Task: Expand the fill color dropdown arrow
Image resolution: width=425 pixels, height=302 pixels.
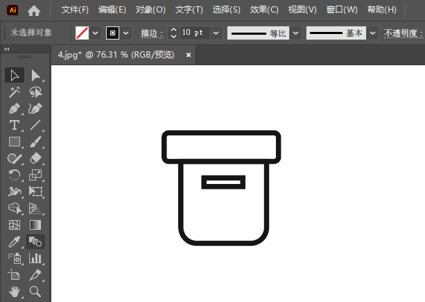Action: click(x=95, y=33)
